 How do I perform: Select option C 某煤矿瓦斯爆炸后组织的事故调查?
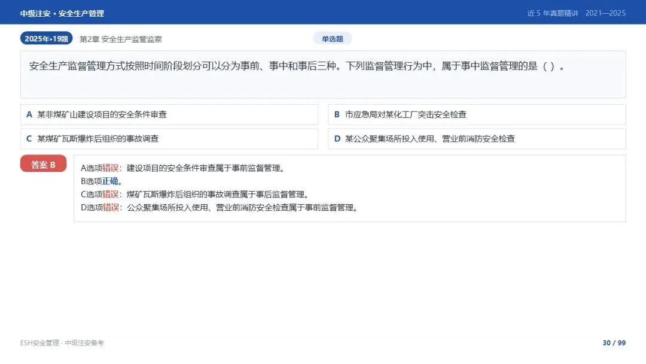coord(169,139)
